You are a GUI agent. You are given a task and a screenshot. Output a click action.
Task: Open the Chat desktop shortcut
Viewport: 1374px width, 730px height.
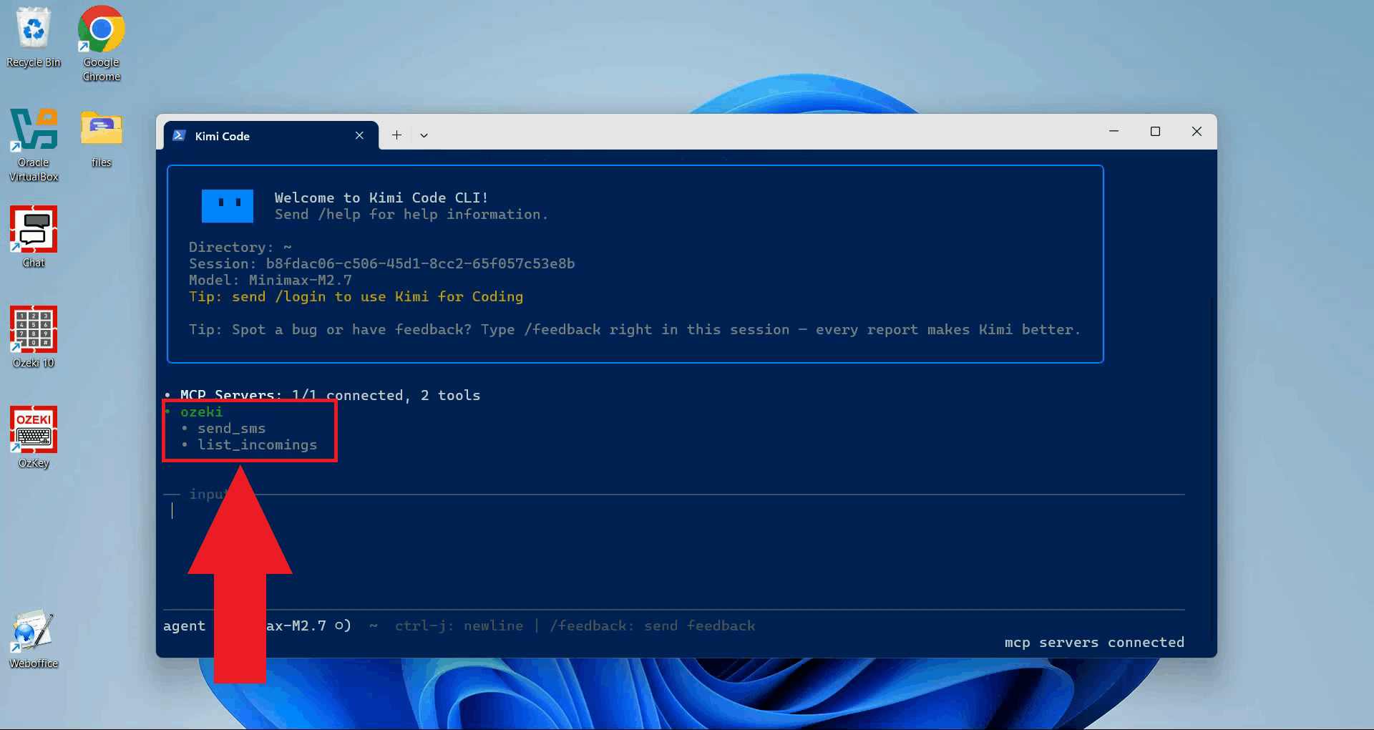coord(34,237)
